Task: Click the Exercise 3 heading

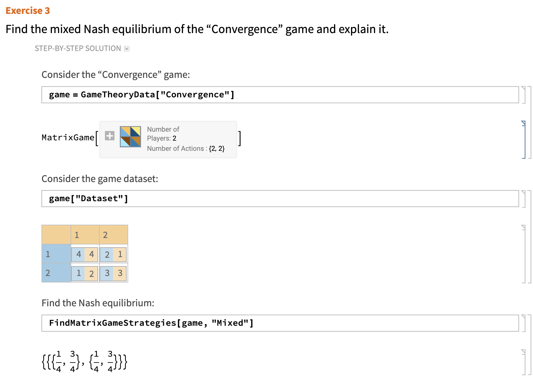Action: click(x=28, y=11)
